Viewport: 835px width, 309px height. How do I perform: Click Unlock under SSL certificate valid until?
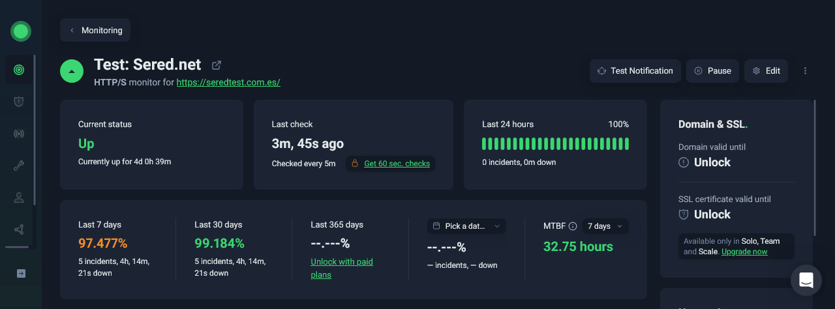pos(712,214)
